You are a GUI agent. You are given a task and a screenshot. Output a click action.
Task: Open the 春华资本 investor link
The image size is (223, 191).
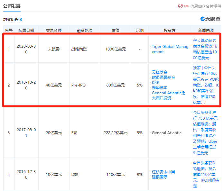click(x=160, y=87)
